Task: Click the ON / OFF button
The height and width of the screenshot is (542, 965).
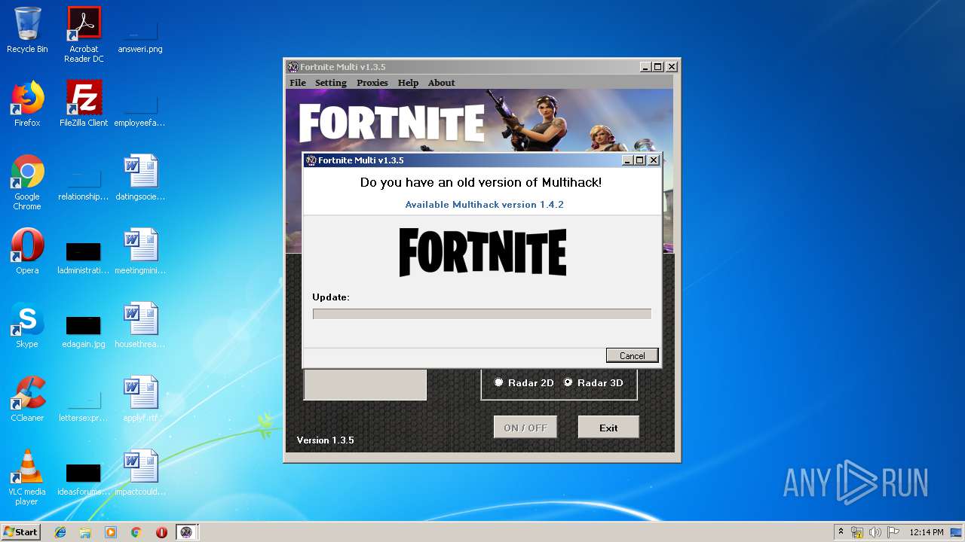Action: 525,428
